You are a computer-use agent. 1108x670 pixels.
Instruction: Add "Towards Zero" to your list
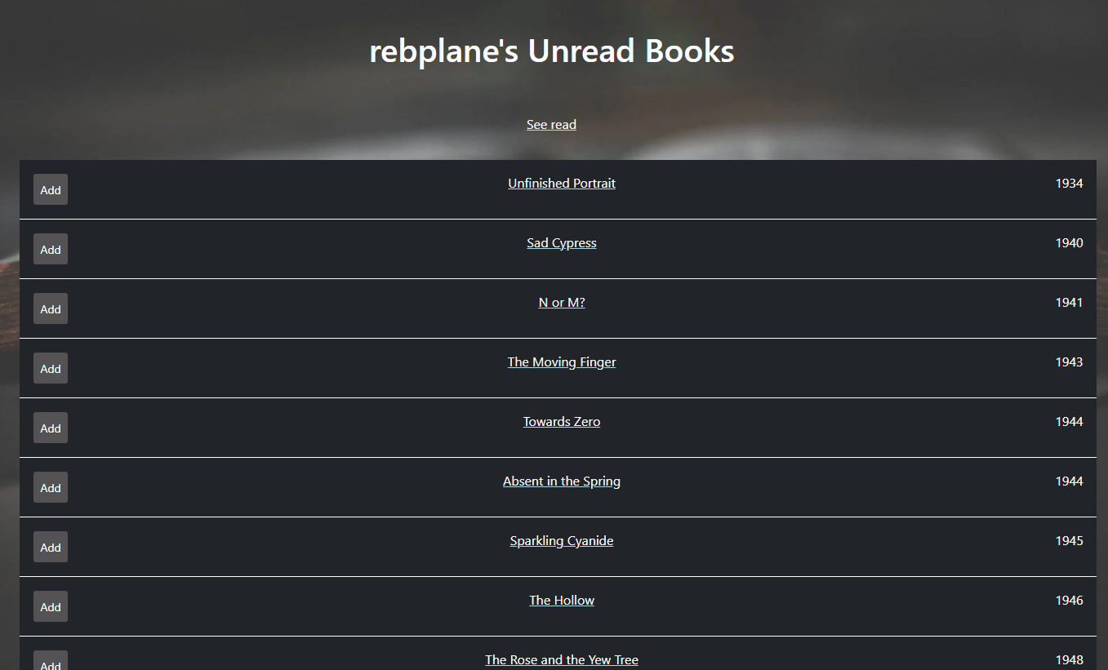[x=50, y=428]
